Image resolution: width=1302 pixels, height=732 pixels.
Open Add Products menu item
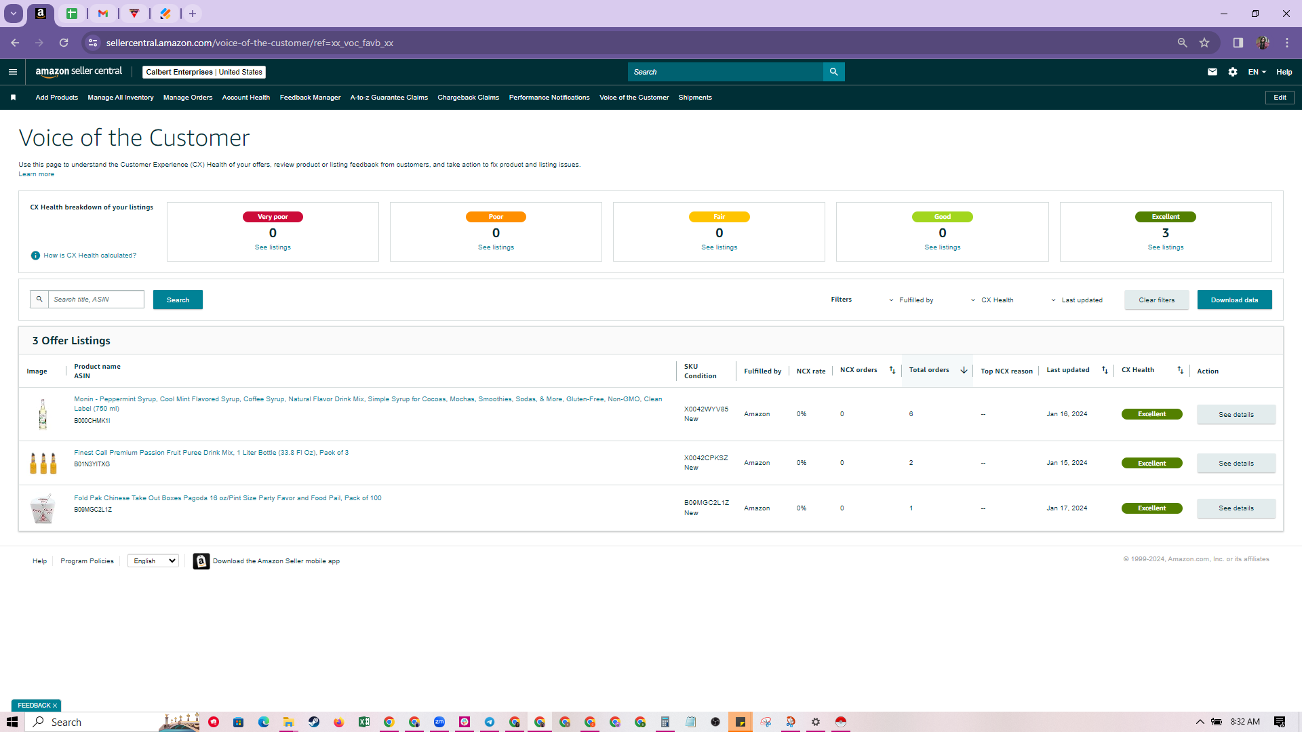pos(57,98)
